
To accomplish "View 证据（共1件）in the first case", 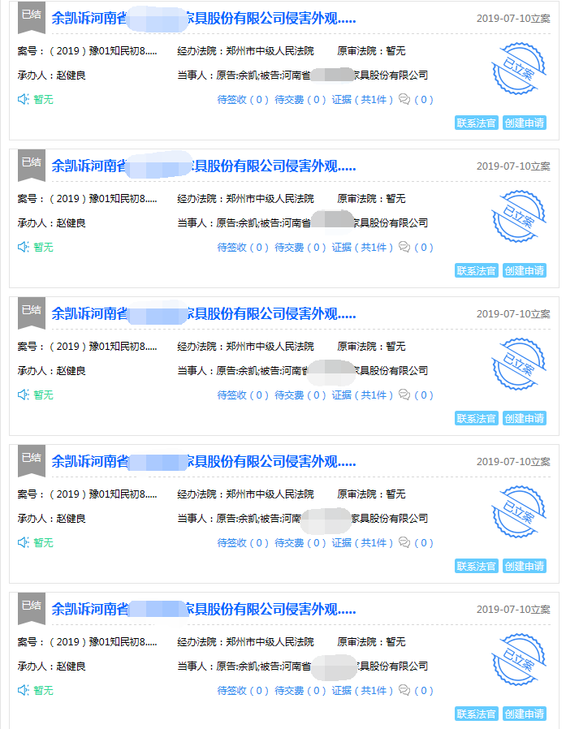I will 361,100.
